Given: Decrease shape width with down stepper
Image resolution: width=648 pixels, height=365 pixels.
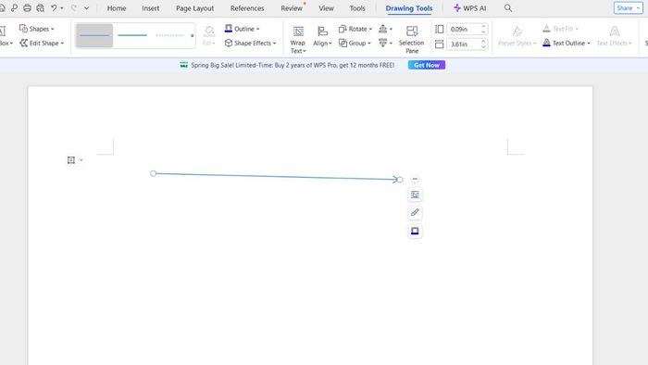Looking at the screenshot, I should [x=483, y=46].
